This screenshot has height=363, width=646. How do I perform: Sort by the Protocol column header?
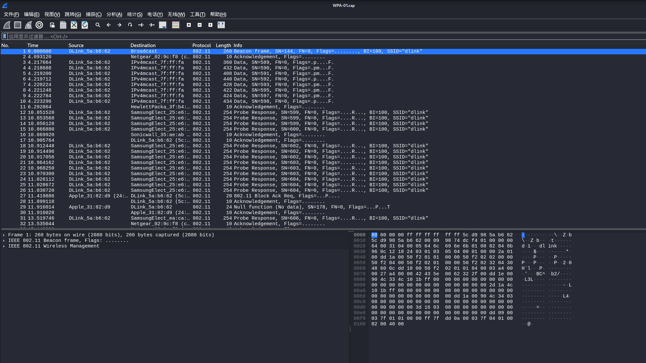(202, 45)
